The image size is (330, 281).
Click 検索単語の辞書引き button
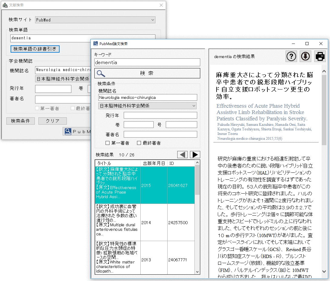click(x=35, y=49)
